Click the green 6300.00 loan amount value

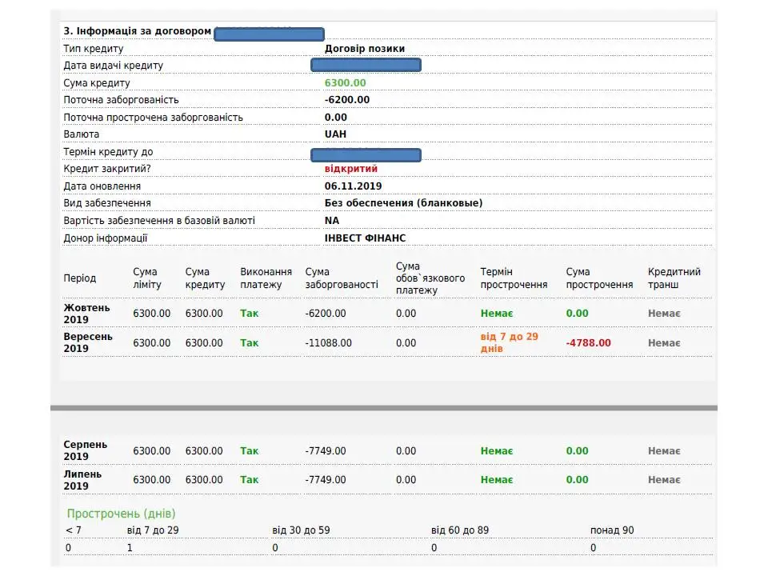[345, 83]
